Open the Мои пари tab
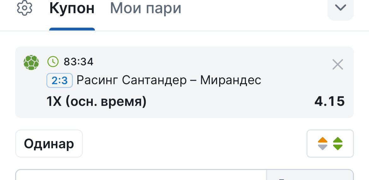This screenshot has height=180, width=369. pos(146,8)
